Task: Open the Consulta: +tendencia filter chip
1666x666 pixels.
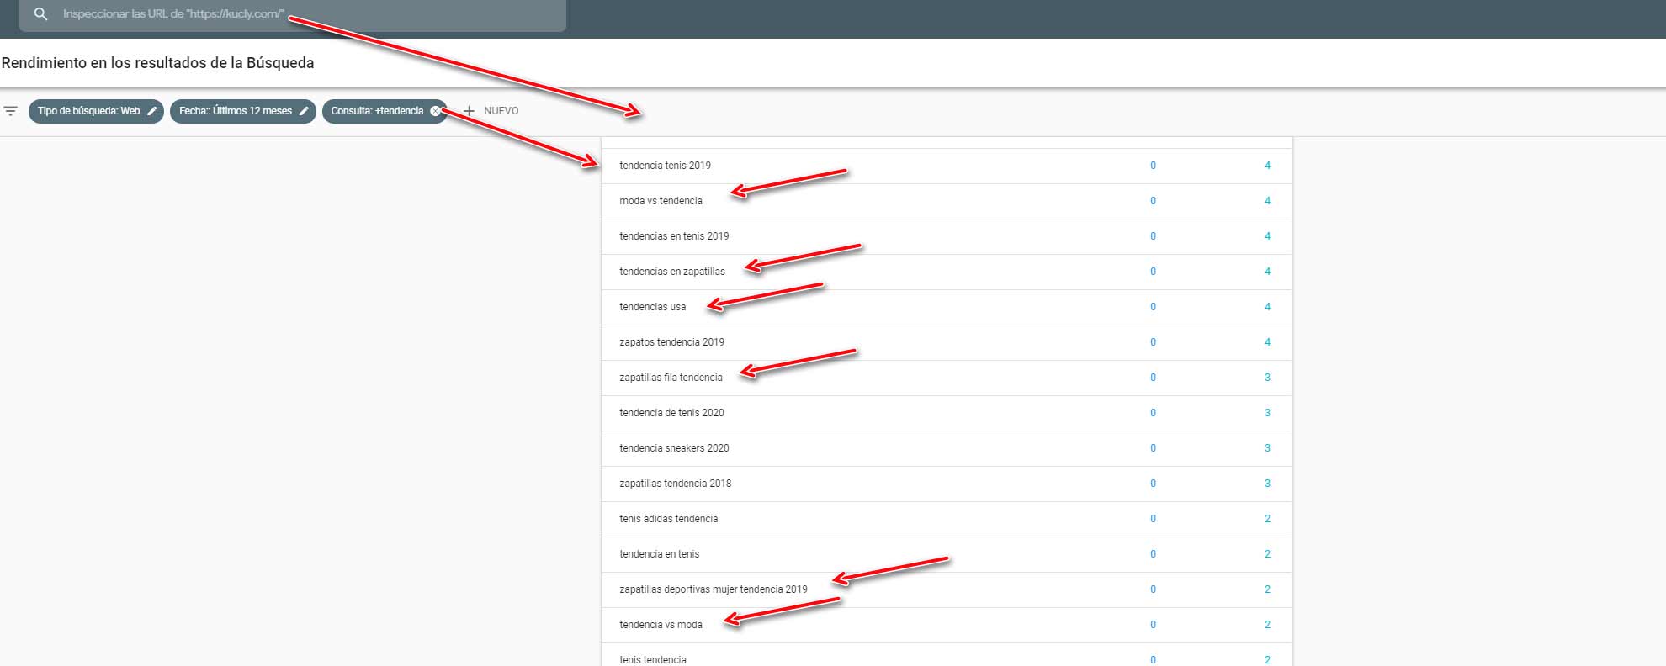Action: 376,111
